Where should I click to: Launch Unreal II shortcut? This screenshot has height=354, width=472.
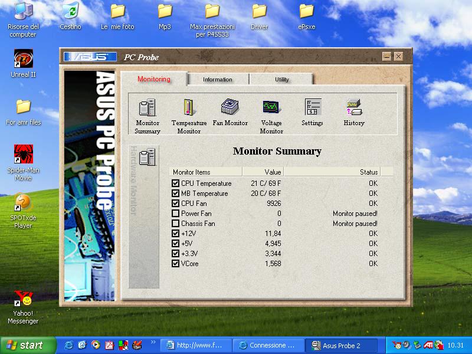[23, 58]
